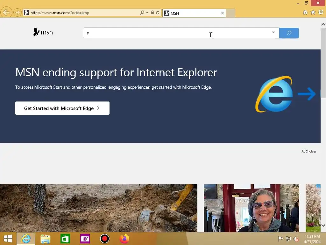The image size is (326, 245).
Task: Open the AdChoices link
Action: pyautogui.click(x=309, y=152)
